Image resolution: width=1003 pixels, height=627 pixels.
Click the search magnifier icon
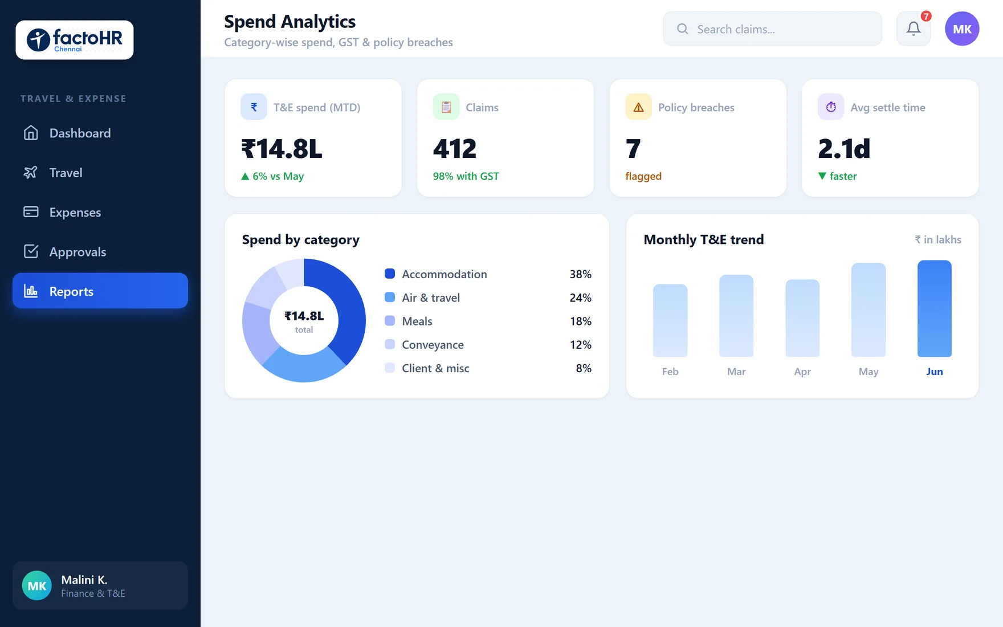pos(682,29)
